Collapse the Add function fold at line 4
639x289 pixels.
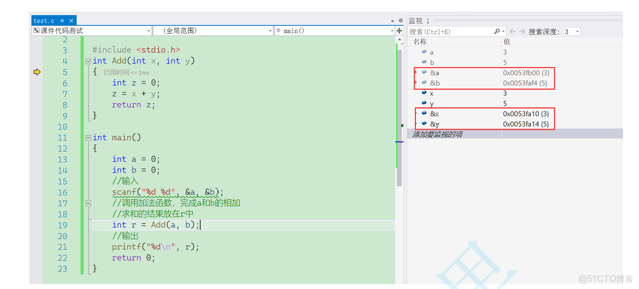(88, 61)
